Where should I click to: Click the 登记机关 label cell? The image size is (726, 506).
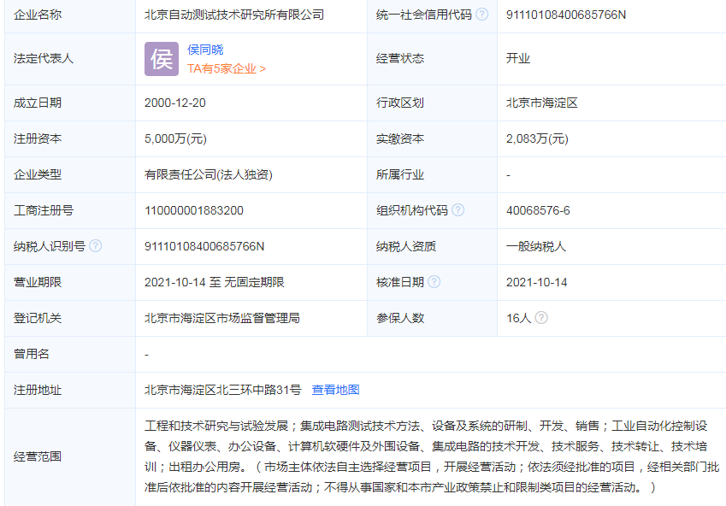[x=70, y=318]
